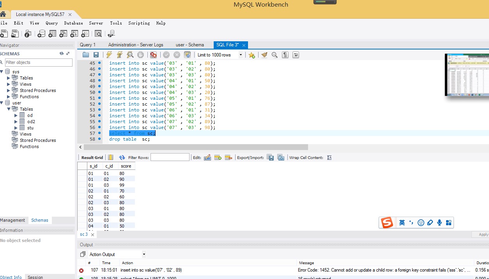Switch to Administration - Server Logs tab

coord(136,45)
